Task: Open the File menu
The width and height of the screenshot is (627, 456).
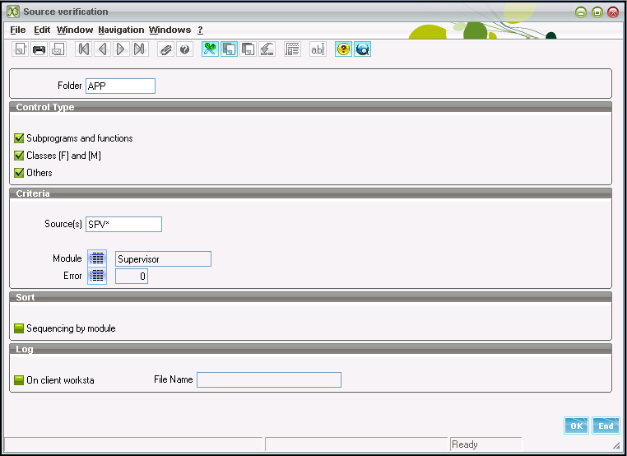Action: pyautogui.click(x=17, y=30)
